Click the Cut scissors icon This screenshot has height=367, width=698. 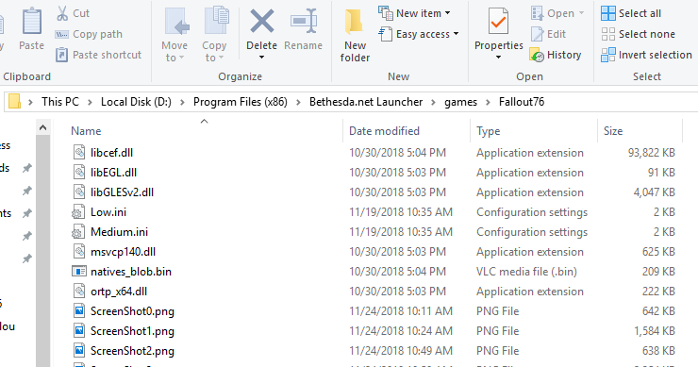[62, 13]
